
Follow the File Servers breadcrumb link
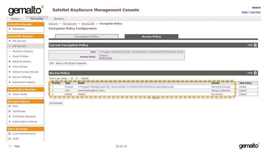tap(70, 23)
